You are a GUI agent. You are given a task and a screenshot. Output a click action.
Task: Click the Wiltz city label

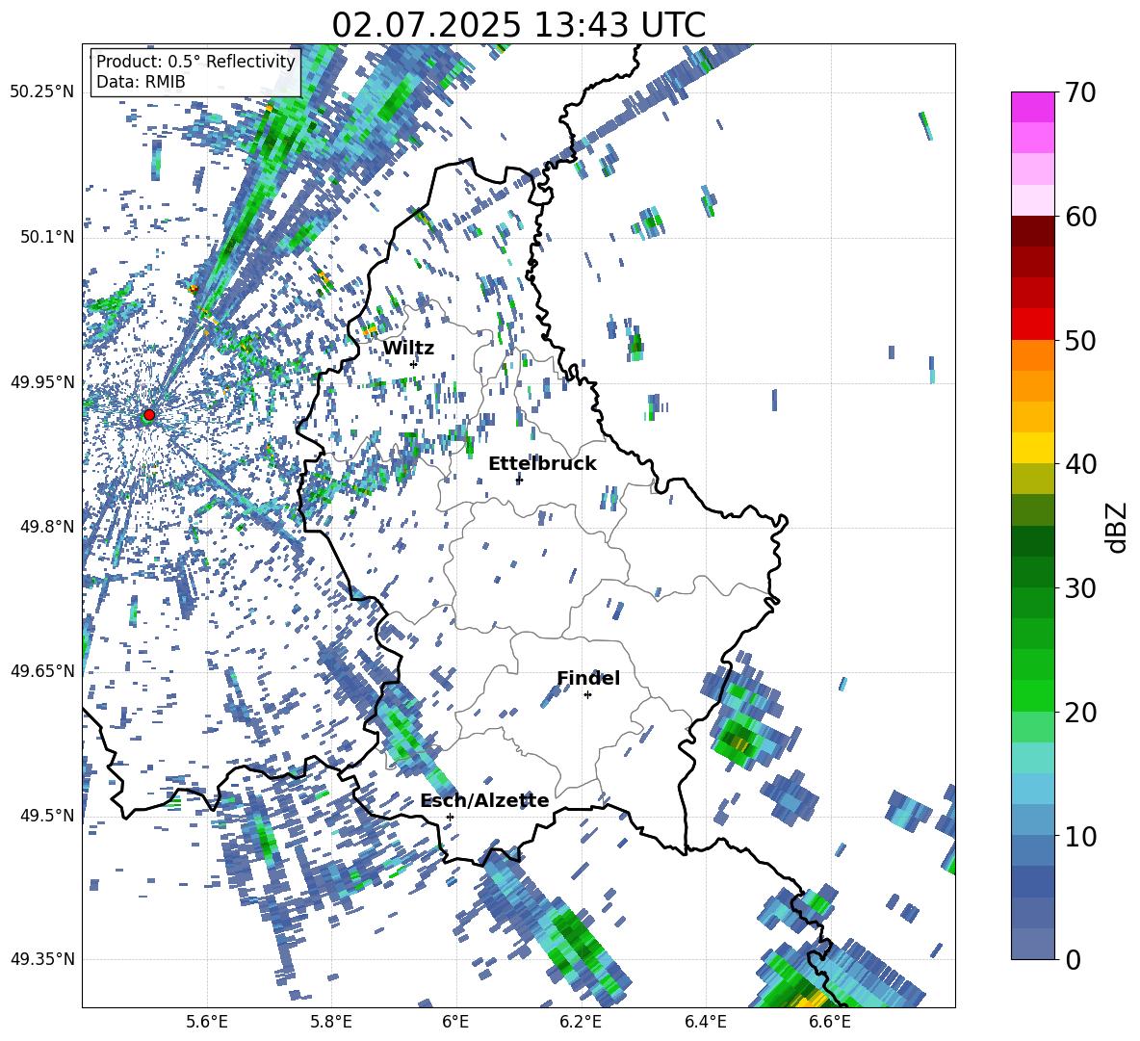[408, 349]
